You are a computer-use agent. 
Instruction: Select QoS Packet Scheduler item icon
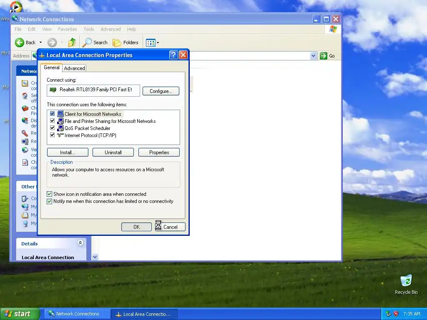click(60, 128)
